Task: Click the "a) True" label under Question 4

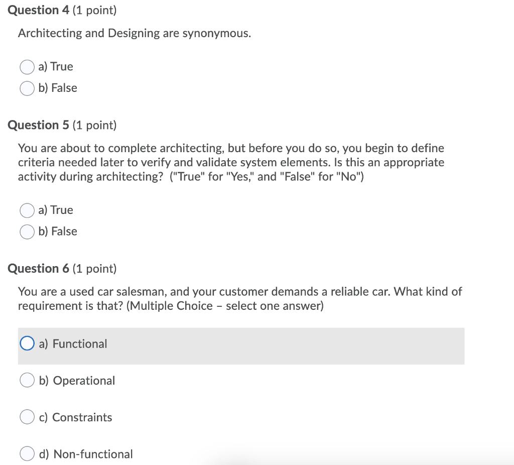Action: tap(55, 66)
